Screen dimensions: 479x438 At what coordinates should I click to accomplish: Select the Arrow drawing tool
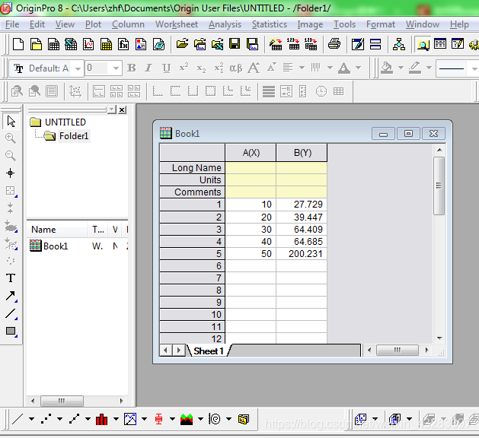11,296
